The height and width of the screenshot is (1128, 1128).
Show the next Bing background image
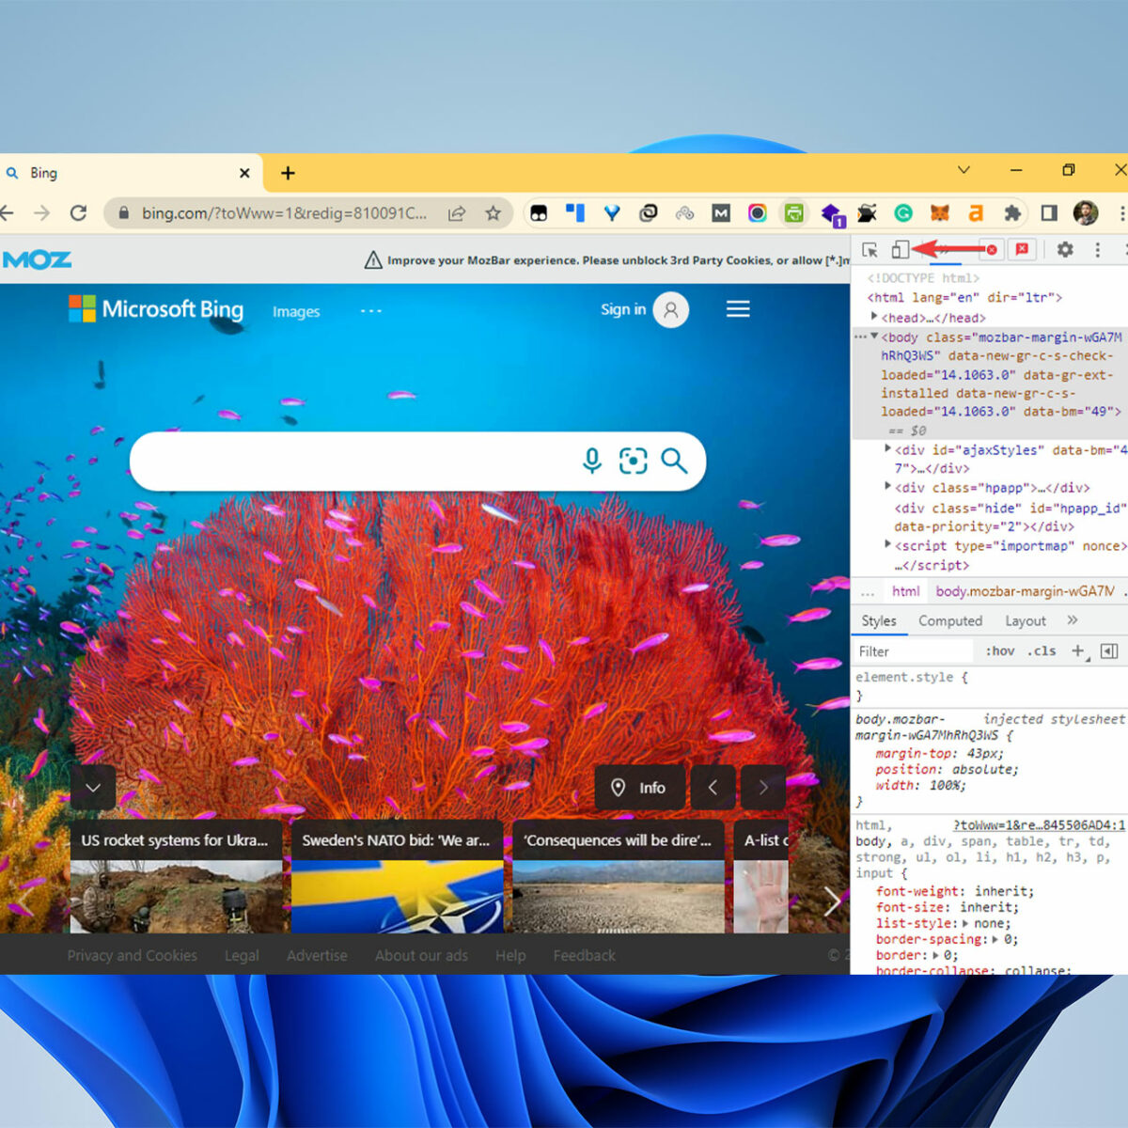pyautogui.click(x=763, y=788)
